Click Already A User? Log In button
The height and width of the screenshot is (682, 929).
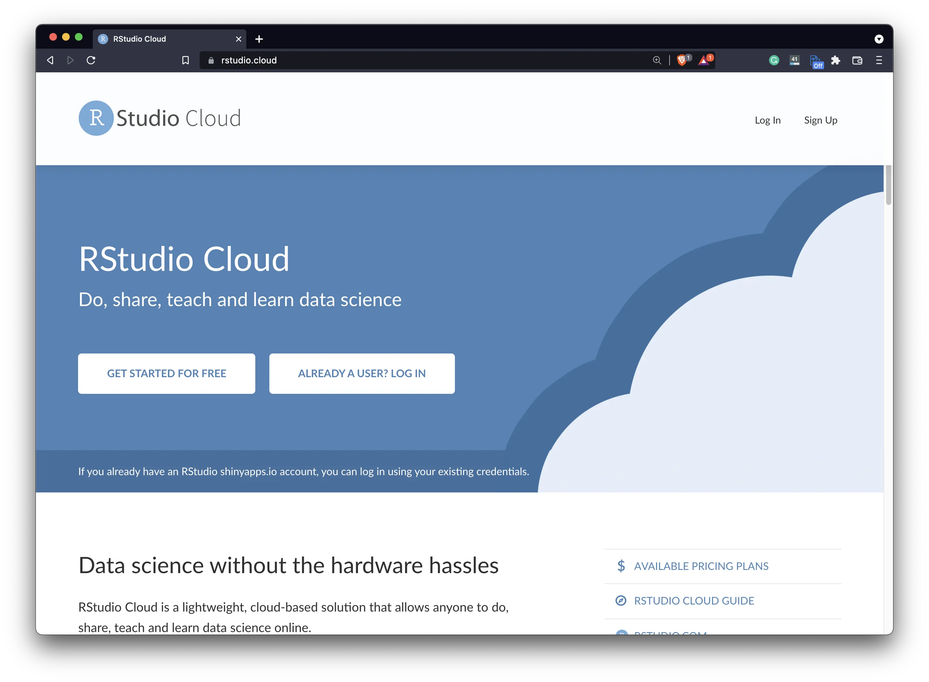point(362,374)
